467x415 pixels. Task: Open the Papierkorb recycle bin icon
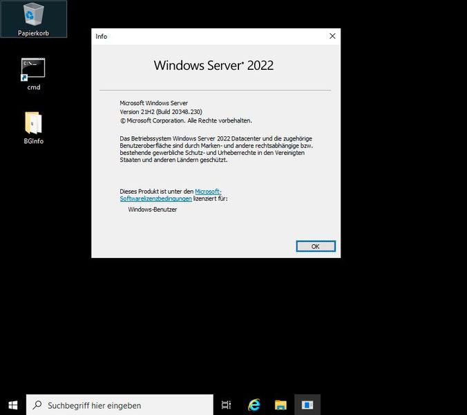[x=33, y=19]
